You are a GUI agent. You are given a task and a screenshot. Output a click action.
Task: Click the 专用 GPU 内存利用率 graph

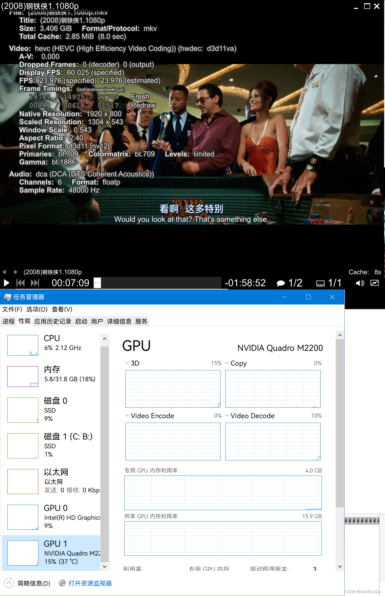[x=223, y=493]
